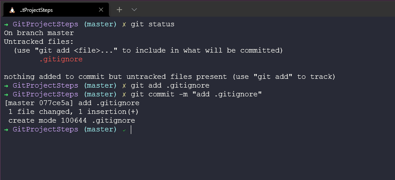The image size is (395, 180).
Task: Click the Tux penguin icon in the tab
Action: click(x=12, y=10)
